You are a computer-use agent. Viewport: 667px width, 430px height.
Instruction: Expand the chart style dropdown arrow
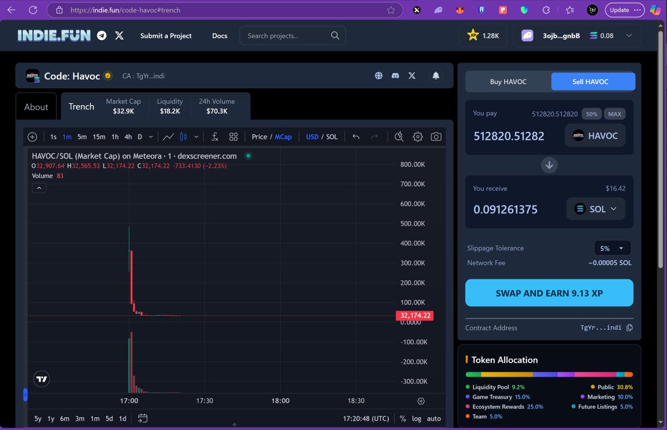point(196,137)
